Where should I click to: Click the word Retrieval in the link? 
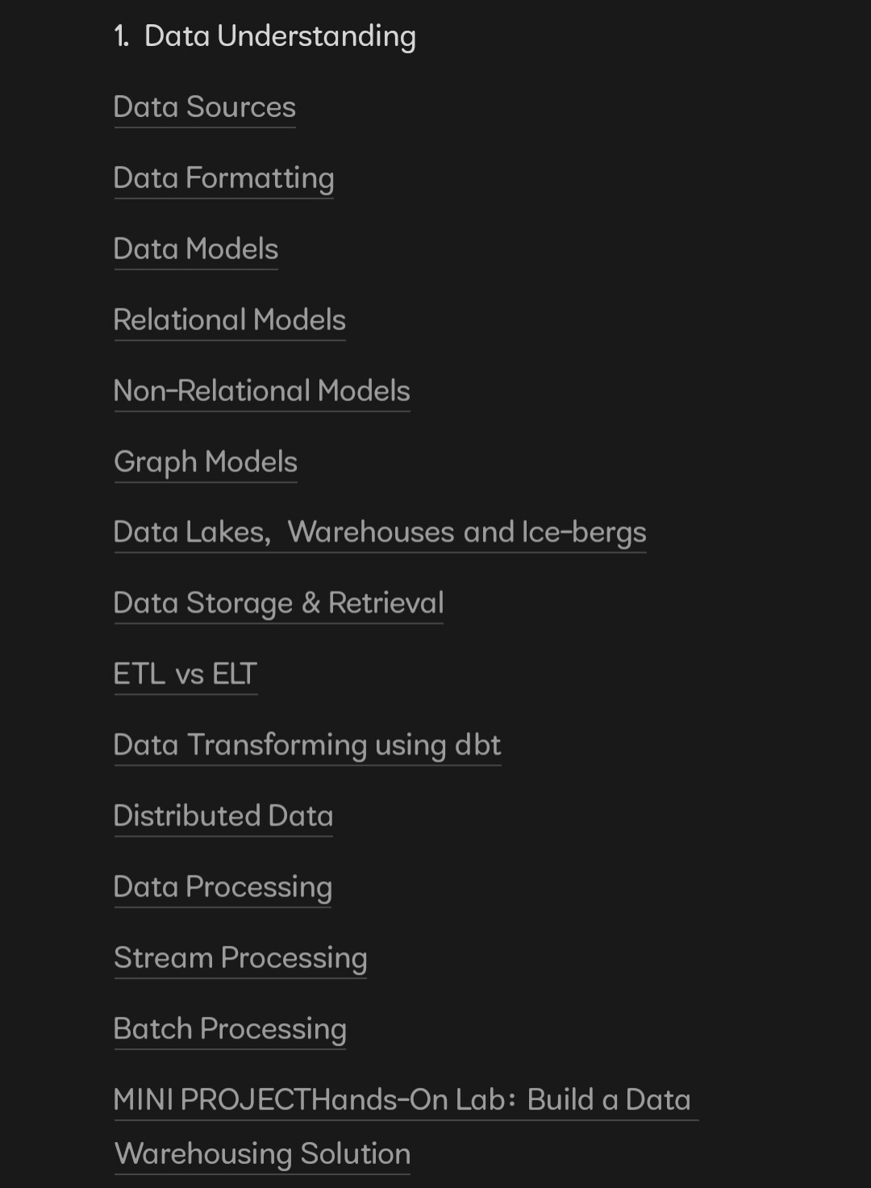click(385, 604)
